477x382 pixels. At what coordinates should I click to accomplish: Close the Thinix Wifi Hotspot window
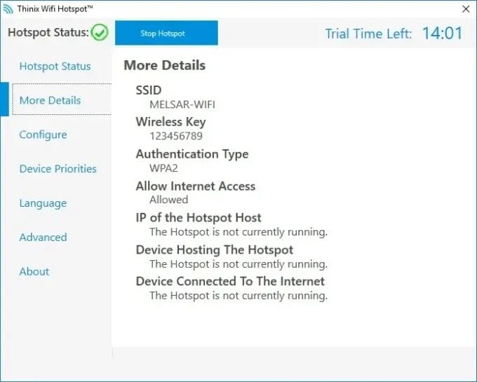click(x=465, y=8)
